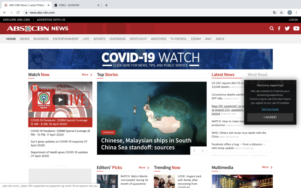Screen dimensions: 301x188
Task: Select DZMM in navigation menu
Action: [x=196, y=39]
